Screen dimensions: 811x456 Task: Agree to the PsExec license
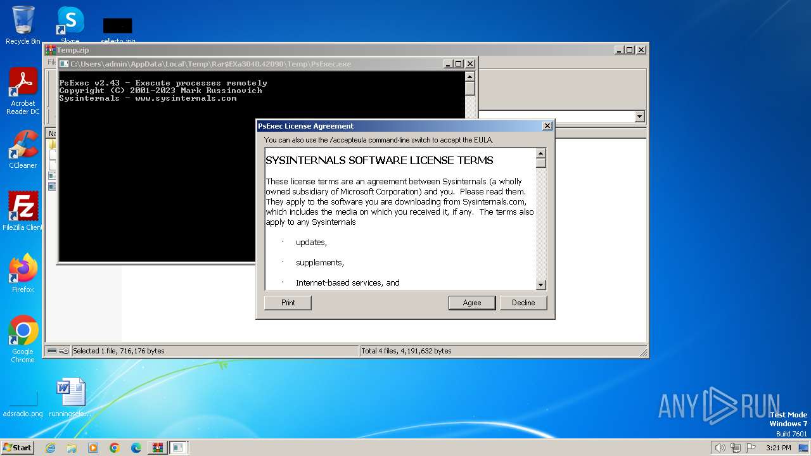point(472,303)
